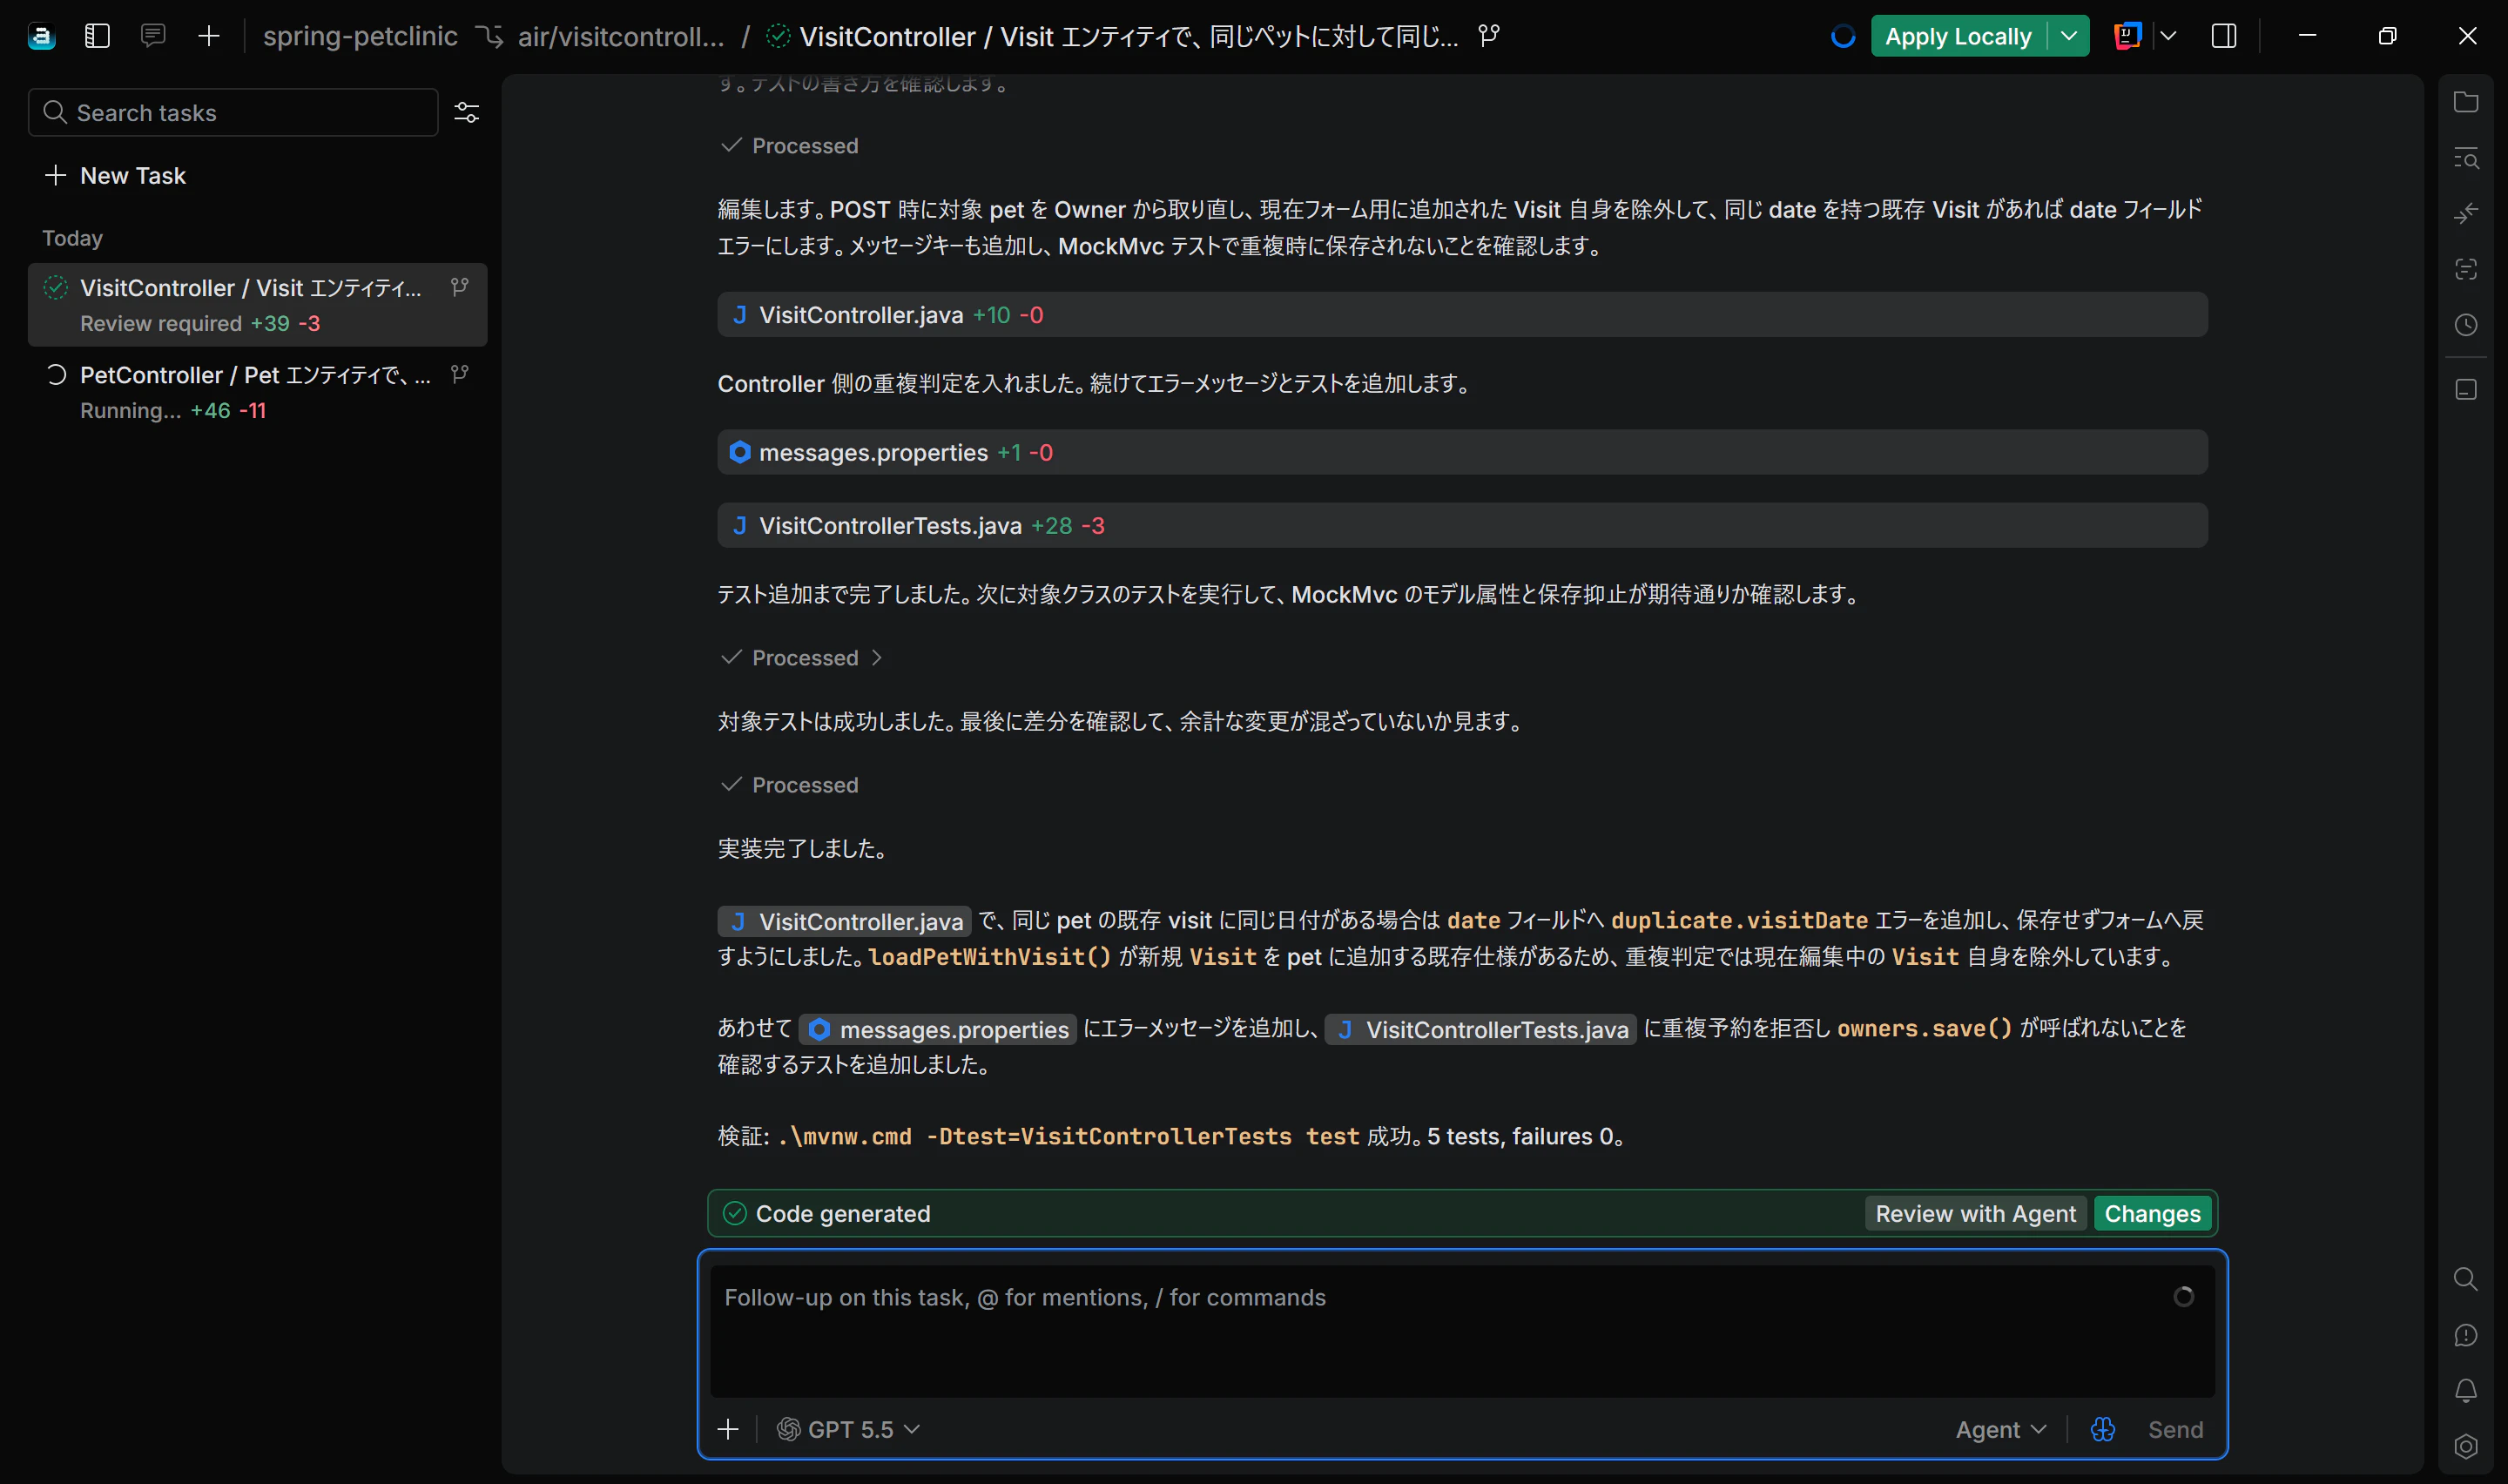2508x1484 pixels.
Task: Open the Apply Locally dropdown arrow
Action: (2068, 36)
